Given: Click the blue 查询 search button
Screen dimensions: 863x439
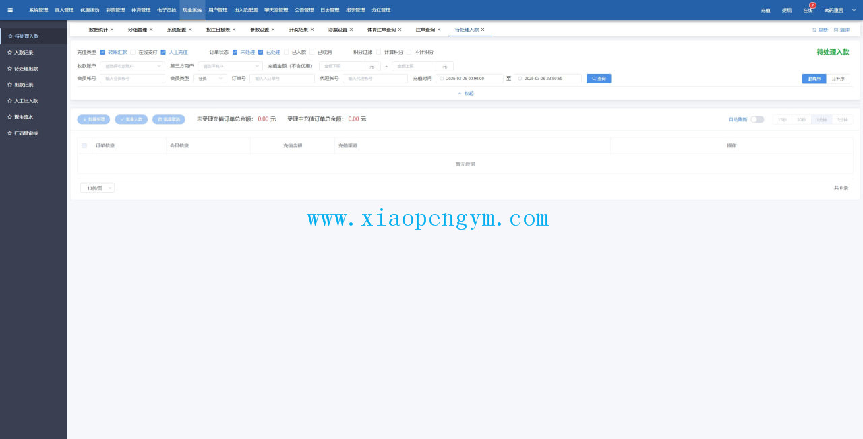Looking at the screenshot, I should (x=599, y=79).
